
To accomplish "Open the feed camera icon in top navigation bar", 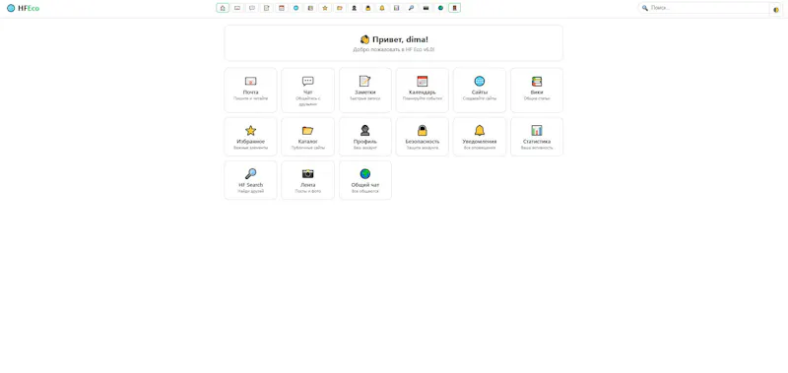I will click(x=427, y=8).
